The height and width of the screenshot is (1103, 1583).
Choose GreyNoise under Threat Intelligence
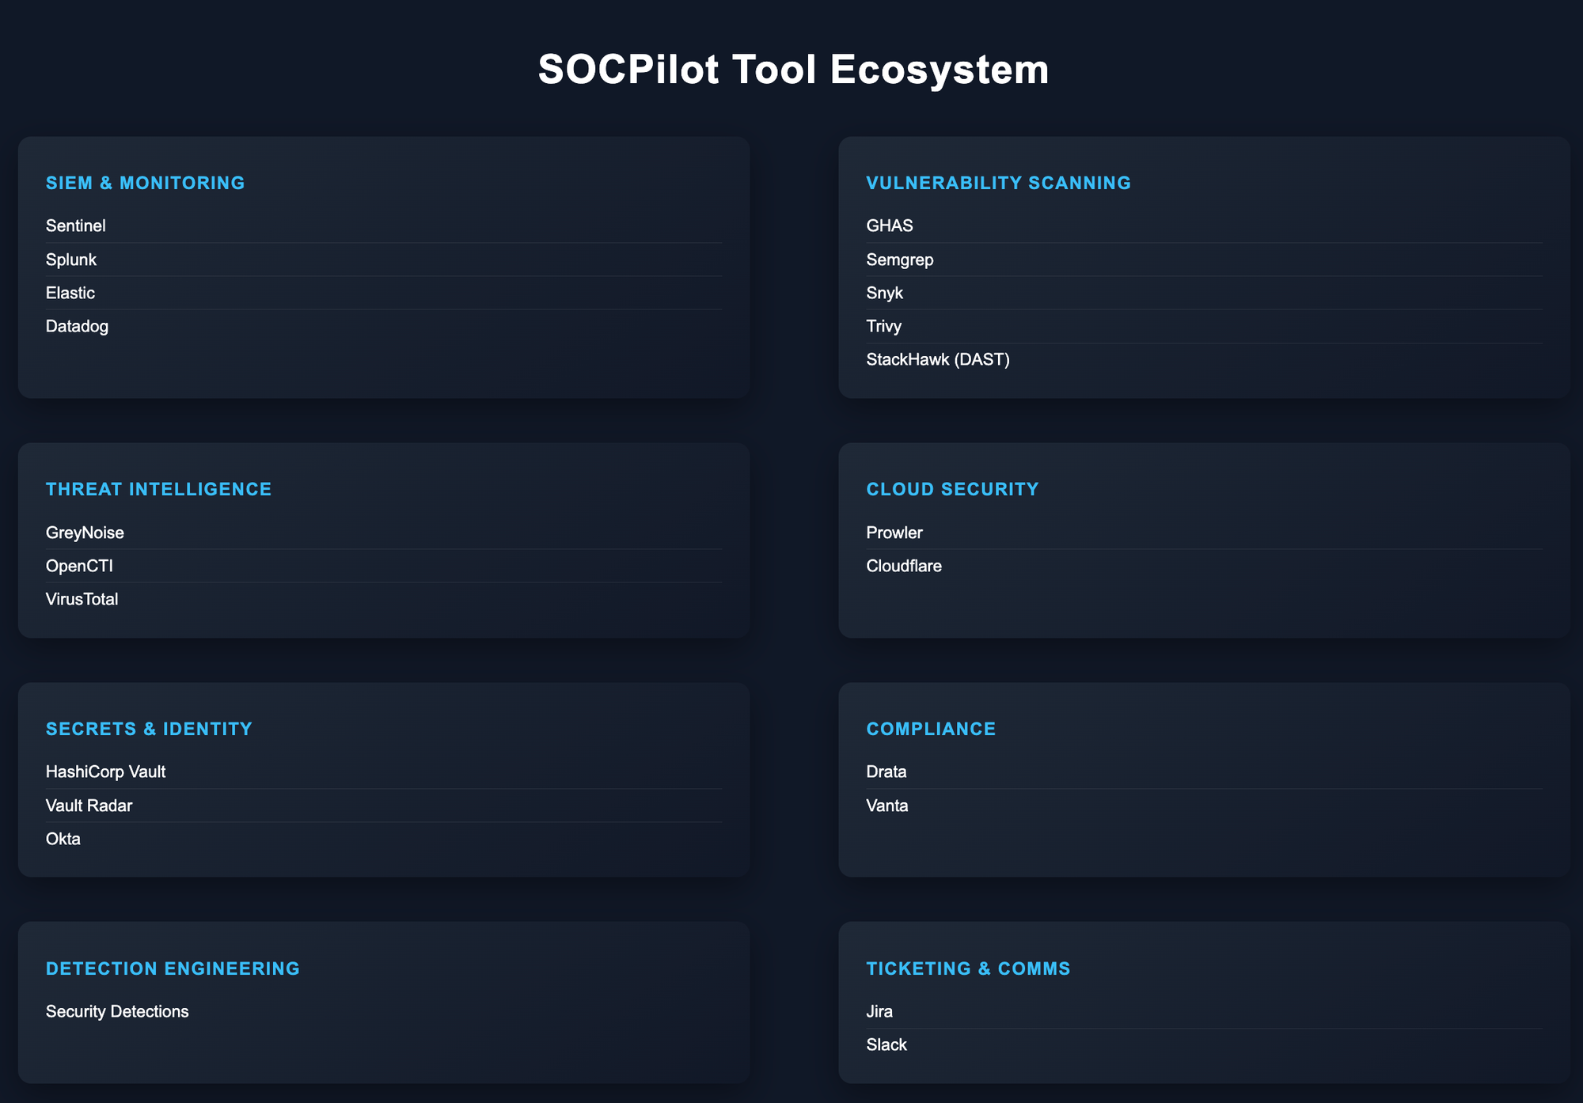tap(85, 533)
